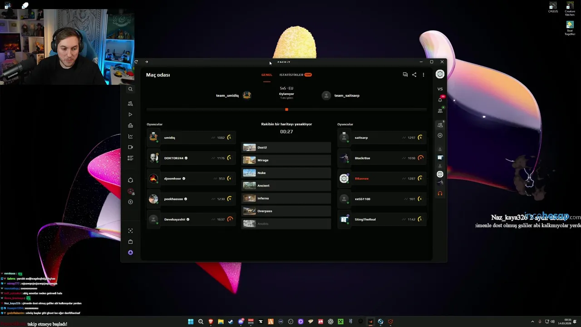Open player peekhassoo's row
This screenshot has width=581, height=327.
point(191,199)
